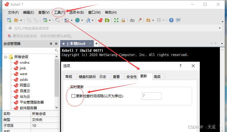Select the jmk session
227x132 pixels.
point(23,68)
